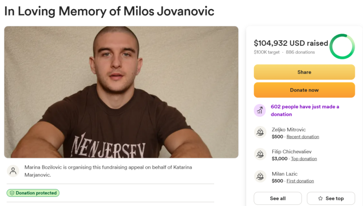Click the green fundraising progress ring

pos(342,47)
